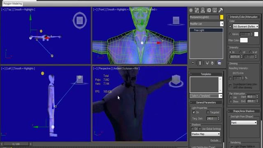The height and width of the screenshot is (148, 263).
Task: Select the lm intensity radio button
Action: coord(230,52)
